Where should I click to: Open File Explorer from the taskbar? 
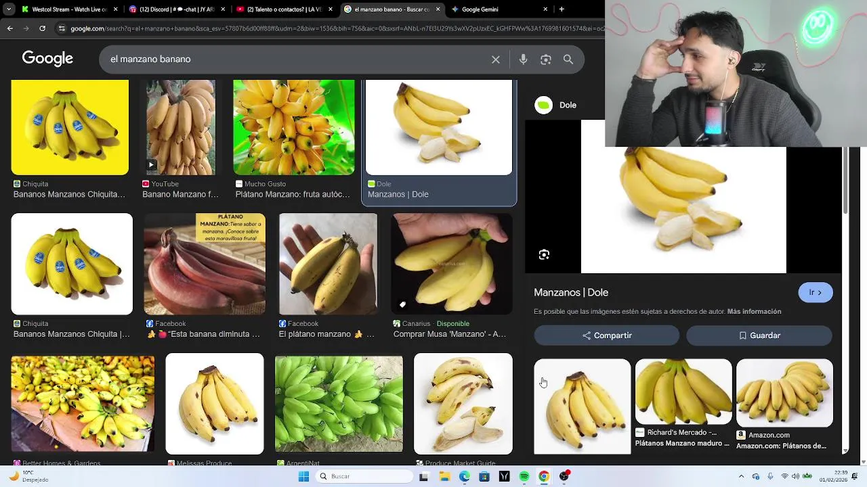(x=444, y=476)
